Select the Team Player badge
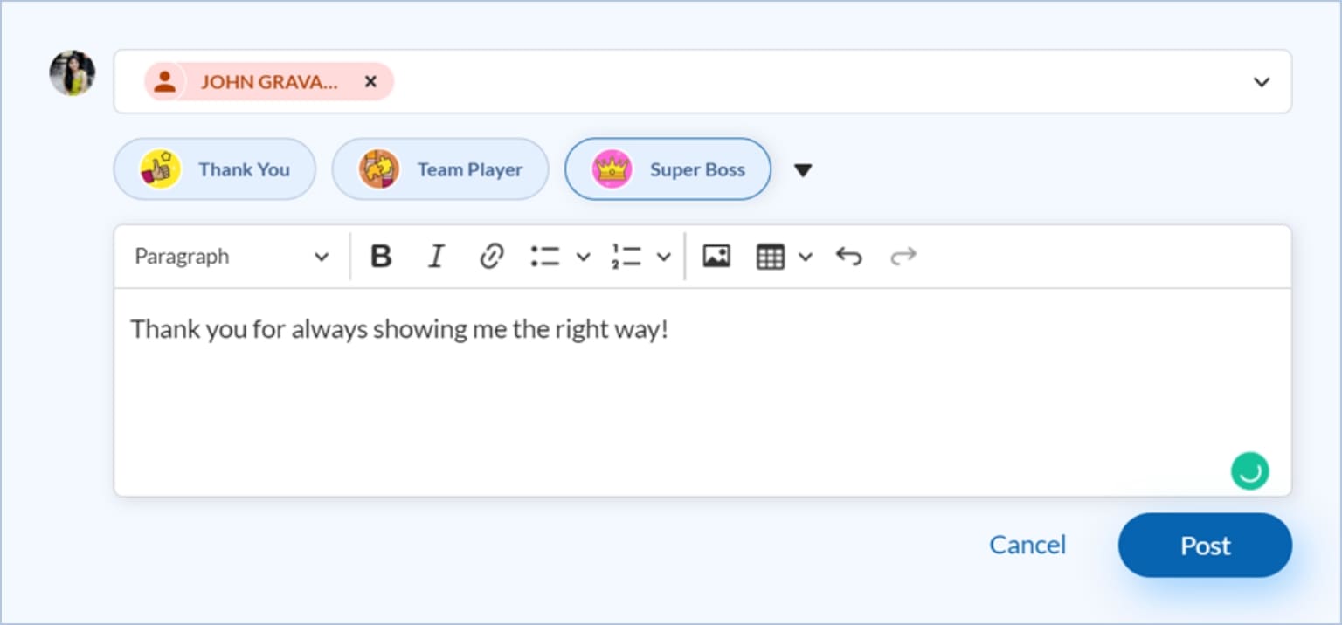1342x625 pixels. pos(440,169)
